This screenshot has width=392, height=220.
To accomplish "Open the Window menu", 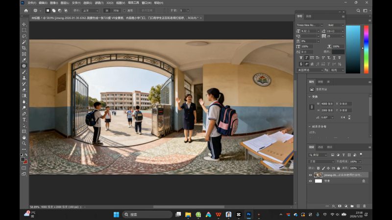I will point(147,3).
